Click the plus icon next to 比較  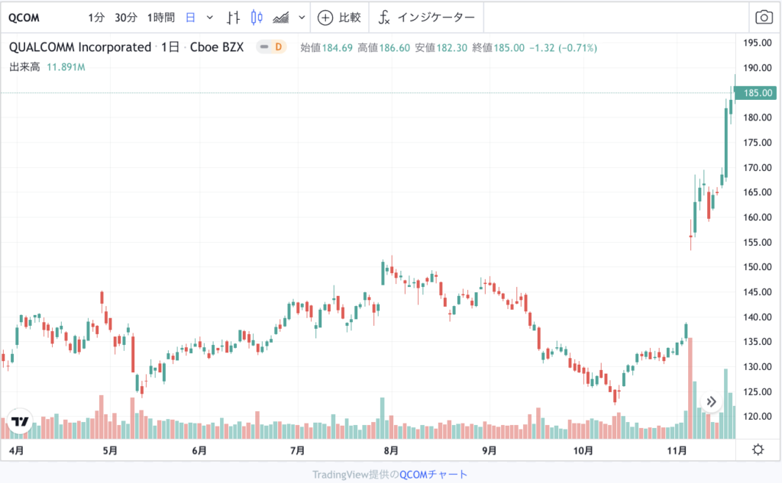pyautogui.click(x=325, y=18)
